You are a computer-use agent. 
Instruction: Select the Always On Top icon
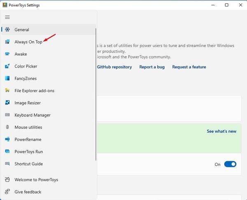coord(7,42)
